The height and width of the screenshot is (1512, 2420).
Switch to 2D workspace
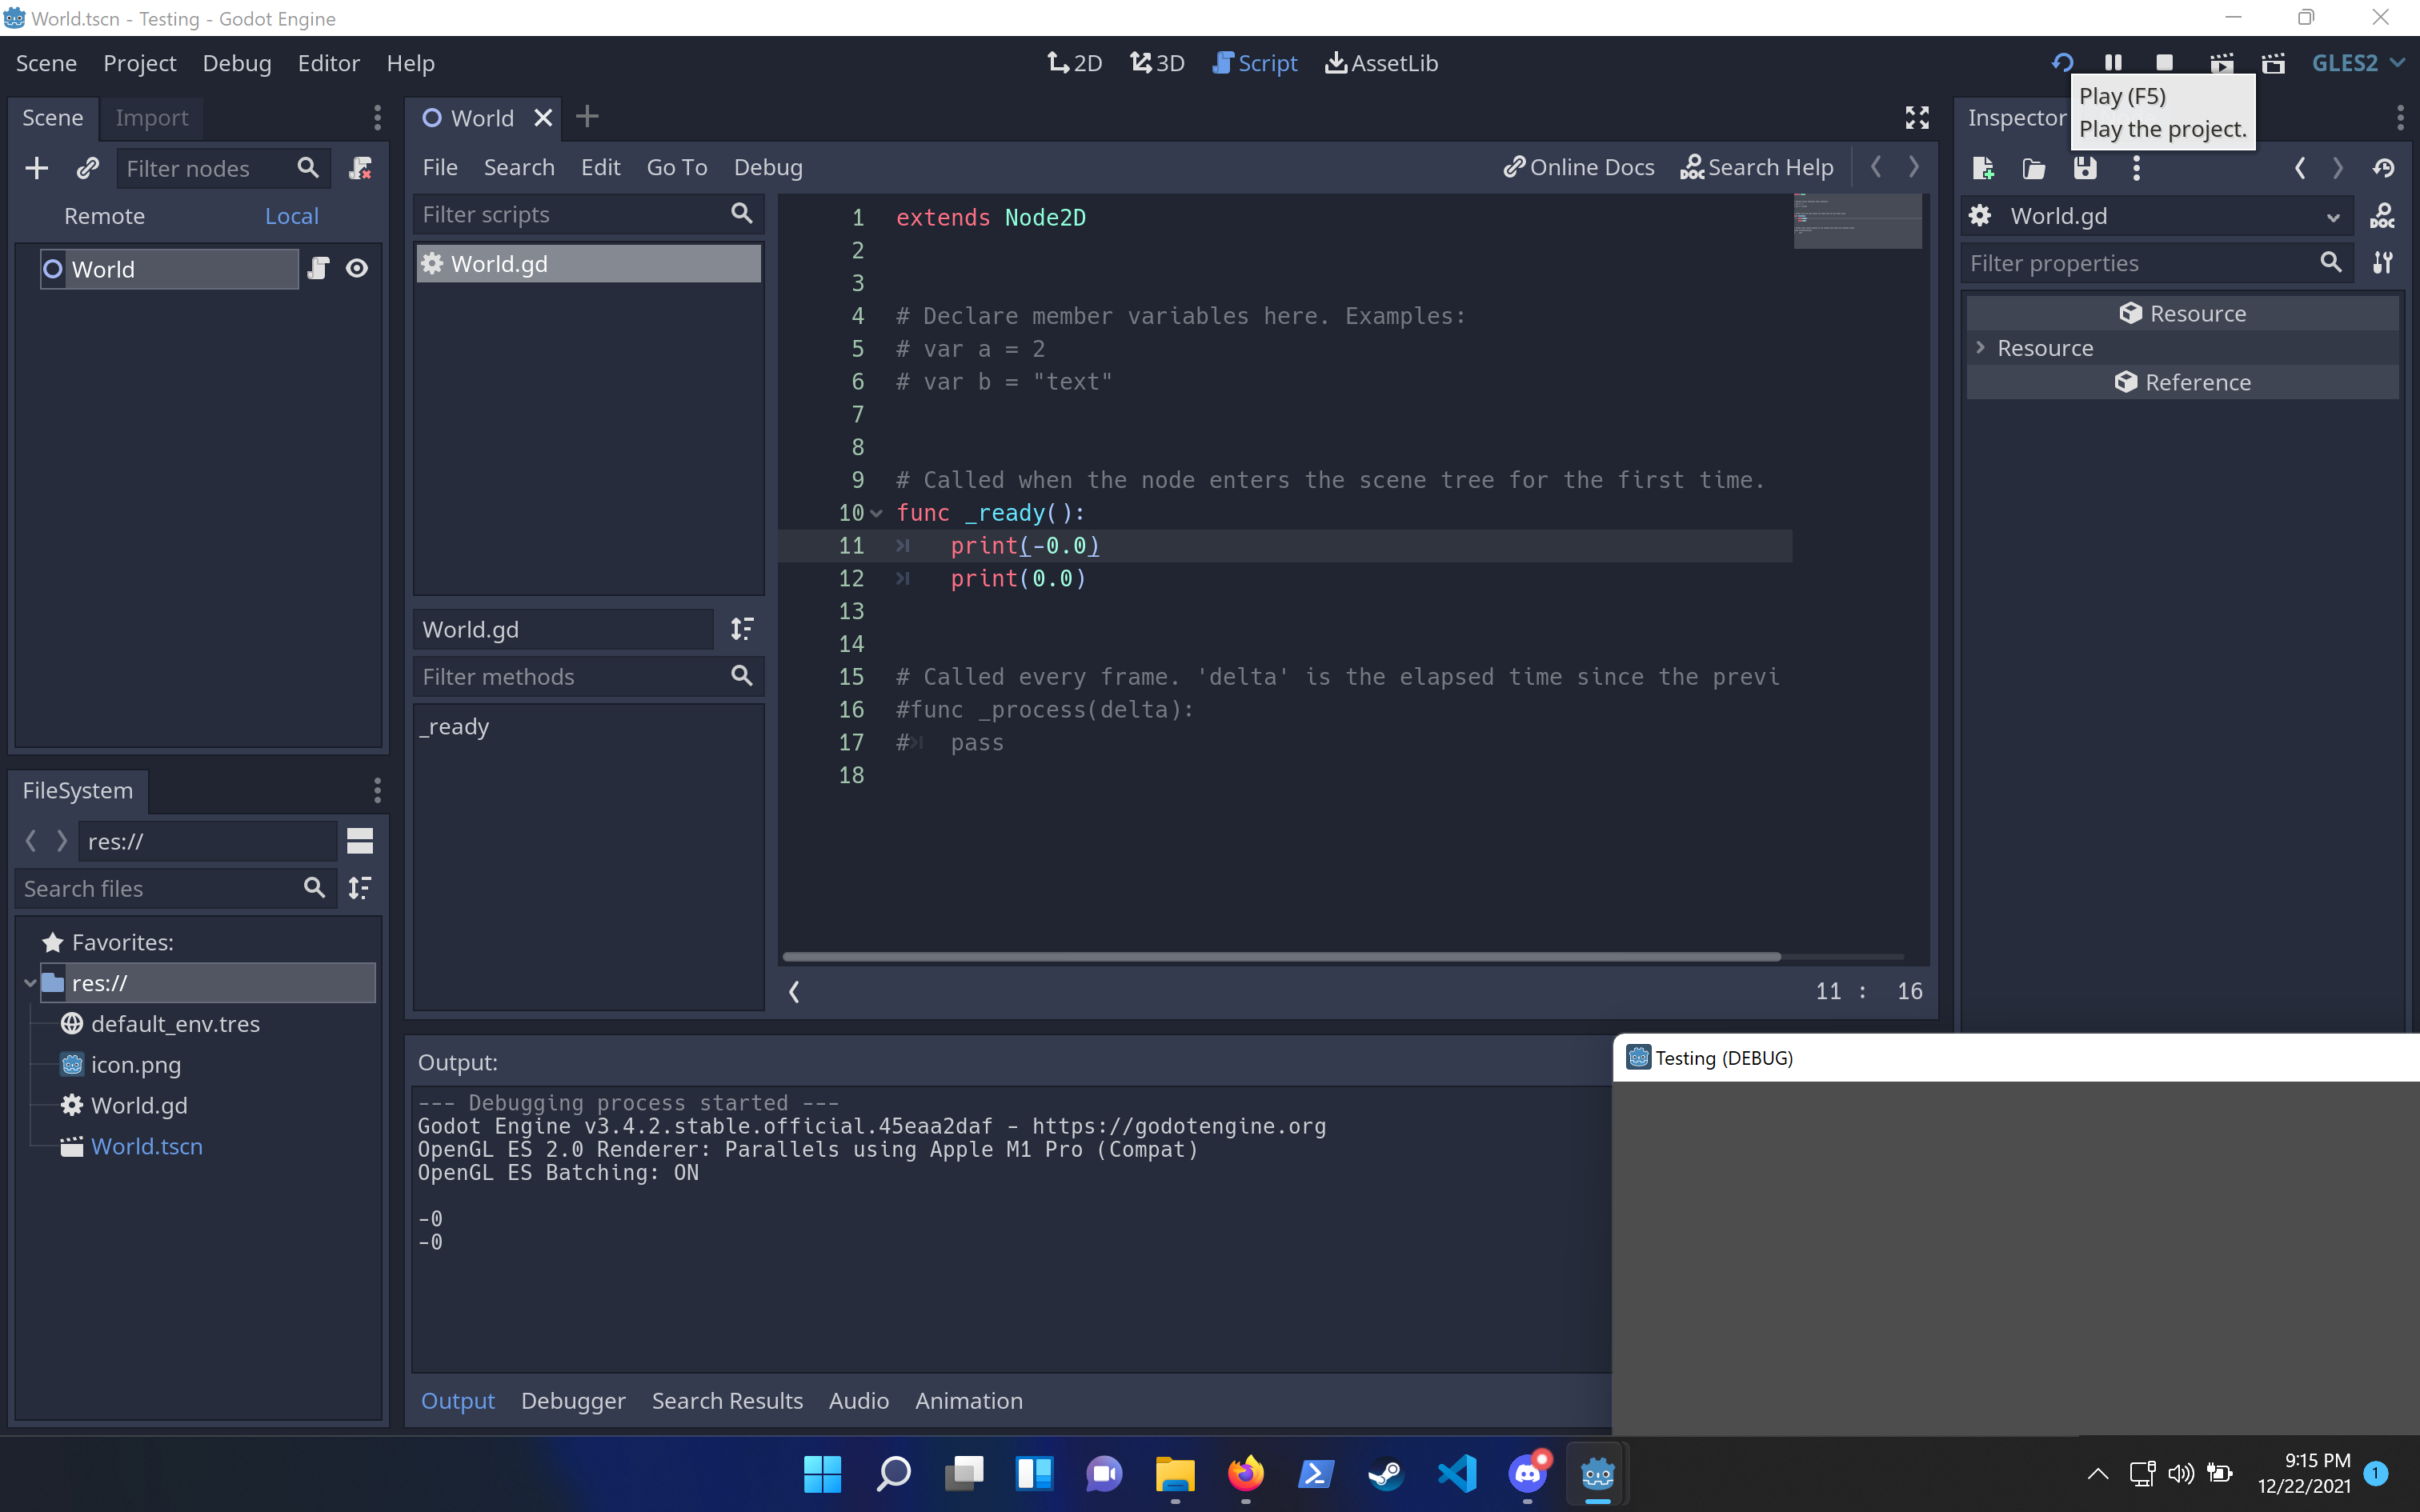tap(1075, 63)
